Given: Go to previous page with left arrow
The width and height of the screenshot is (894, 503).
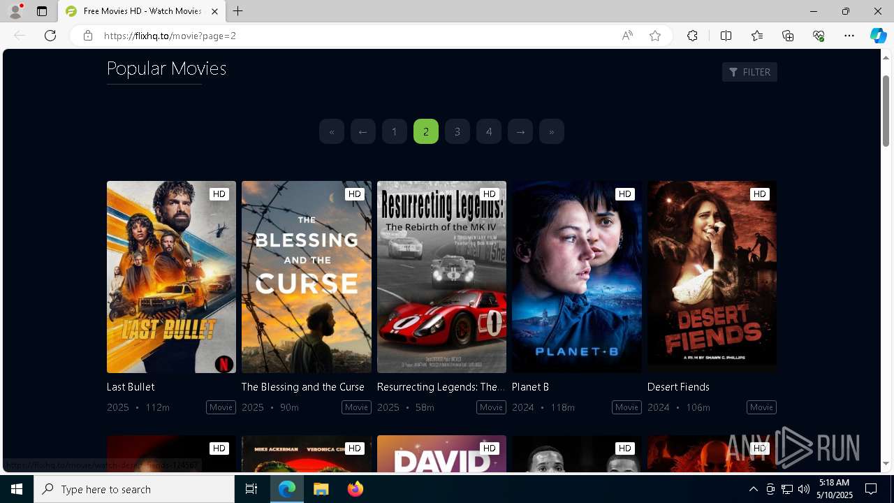Looking at the screenshot, I should (363, 131).
